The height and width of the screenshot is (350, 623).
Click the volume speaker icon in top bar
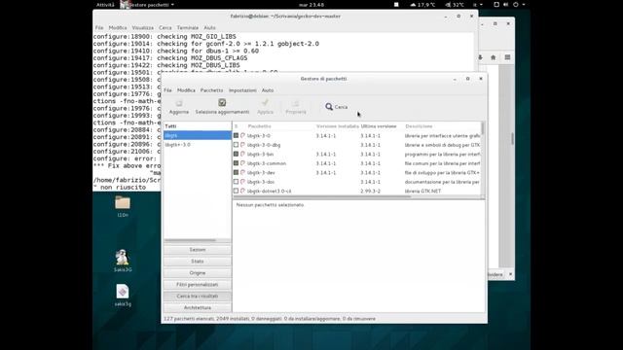pos(506,5)
